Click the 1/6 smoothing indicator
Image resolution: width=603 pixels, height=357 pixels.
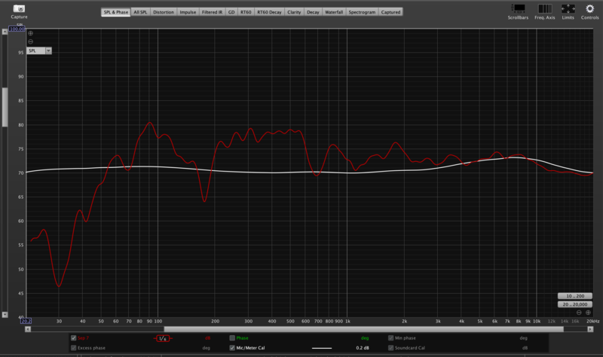point(162,338)
